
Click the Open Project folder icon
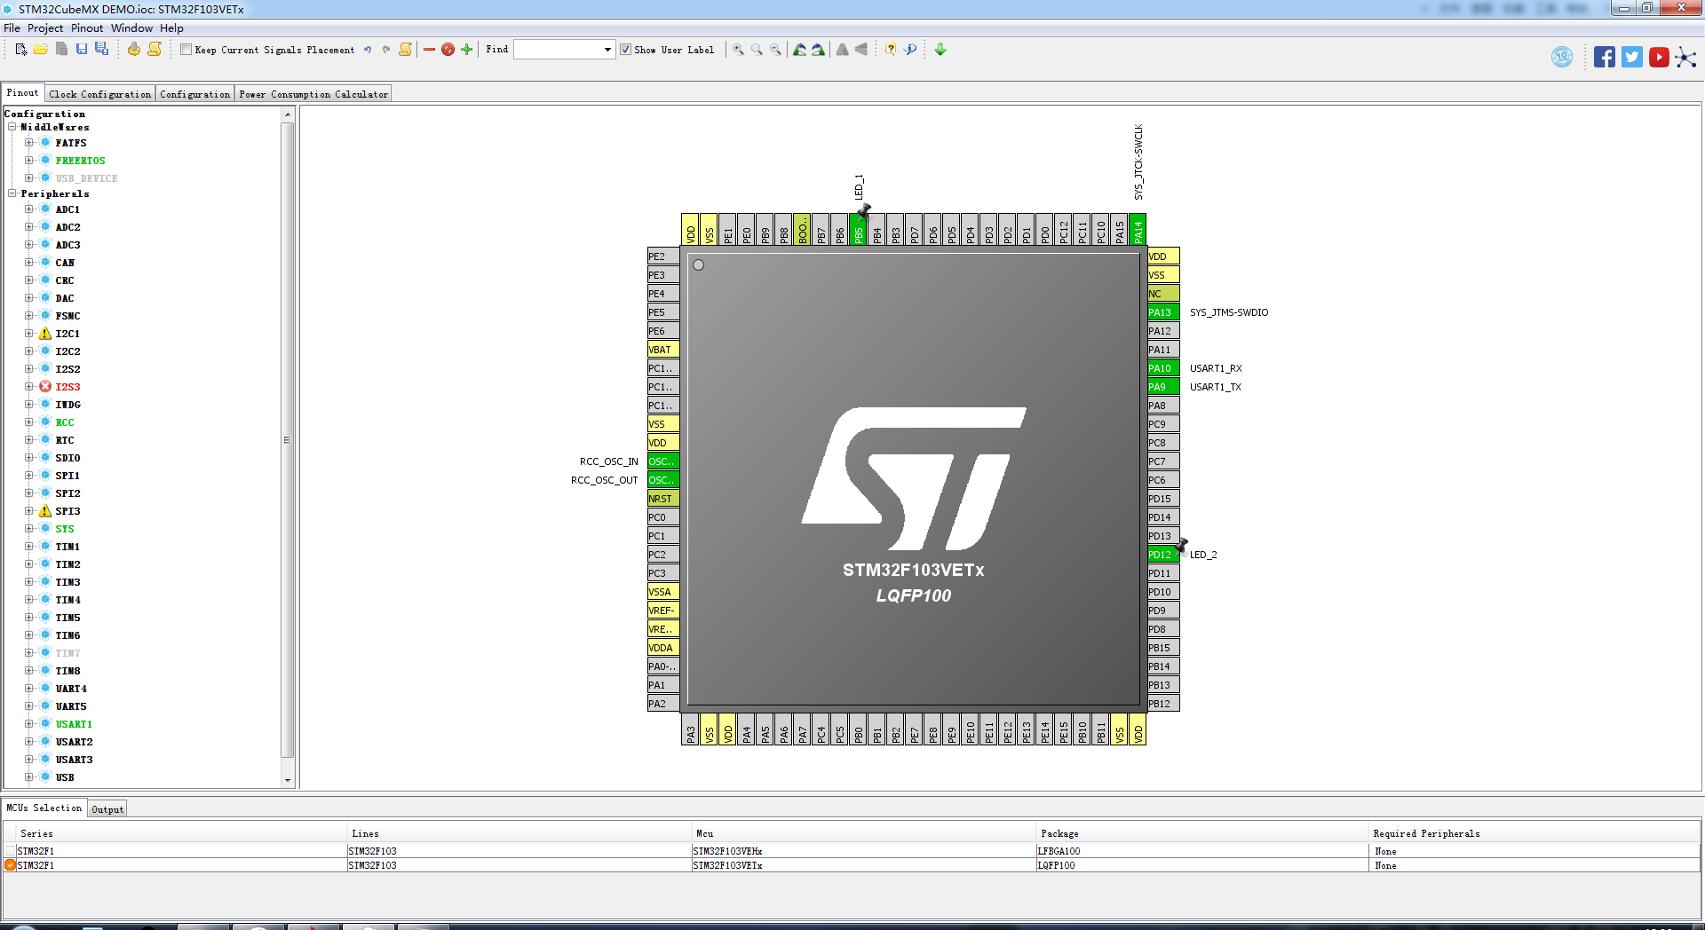(x=41, y=50)
